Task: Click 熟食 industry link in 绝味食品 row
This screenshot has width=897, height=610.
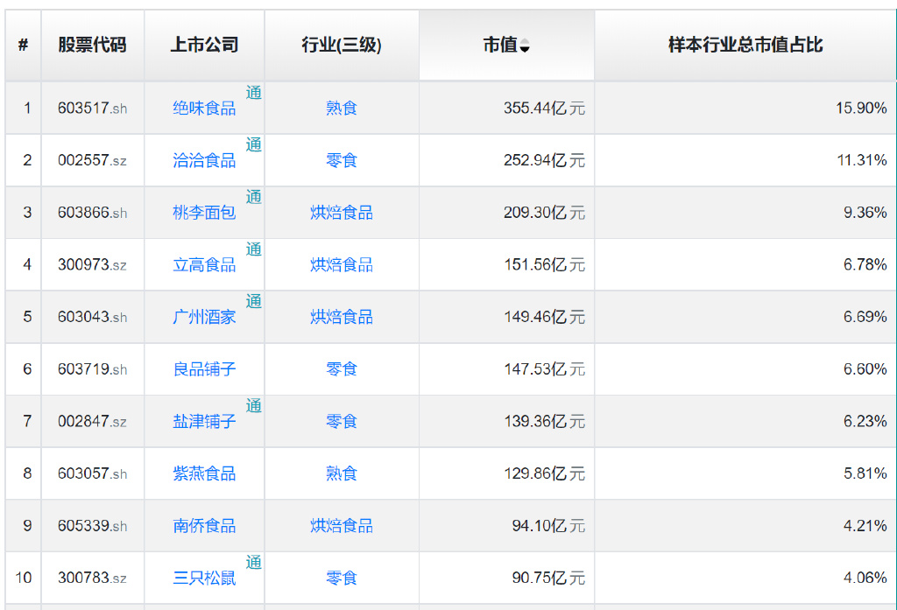Action: [x=342, y=108]
